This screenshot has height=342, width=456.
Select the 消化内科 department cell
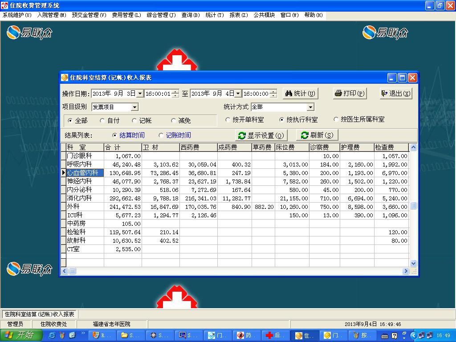tap(85, 198)
